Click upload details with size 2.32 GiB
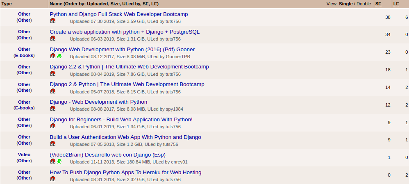409x184 pixels. (x=125, y=179)
